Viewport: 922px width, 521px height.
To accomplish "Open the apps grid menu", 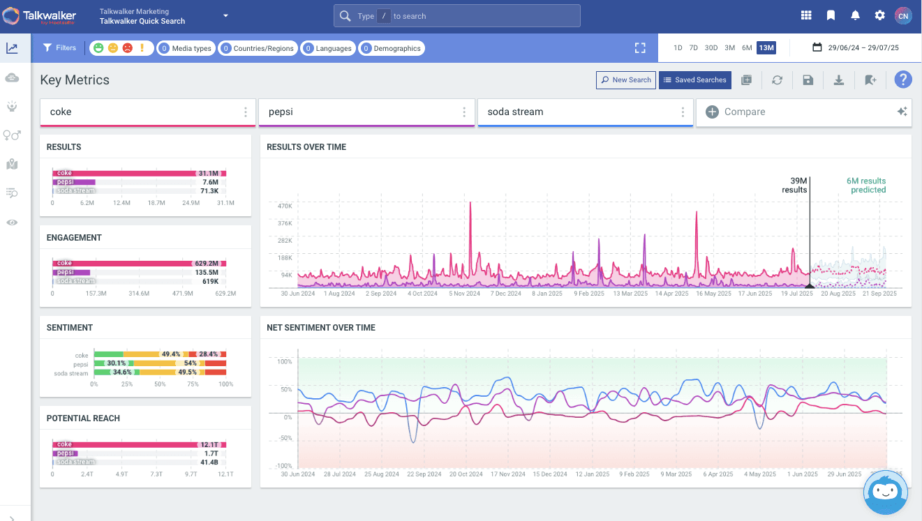I will pyautogui.click(x=806, y=15).
